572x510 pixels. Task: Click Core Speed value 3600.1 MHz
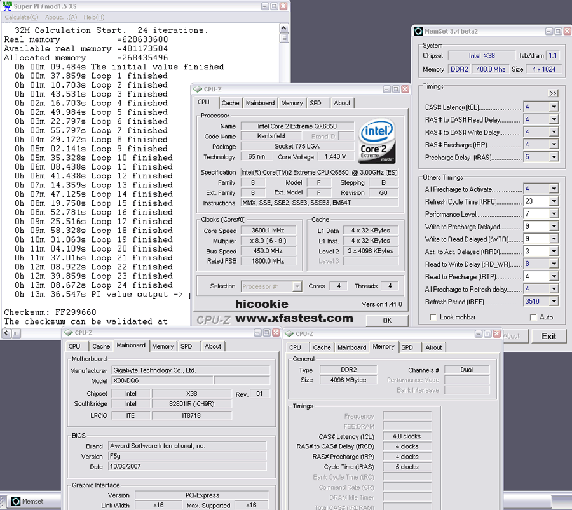click(268, 231)
